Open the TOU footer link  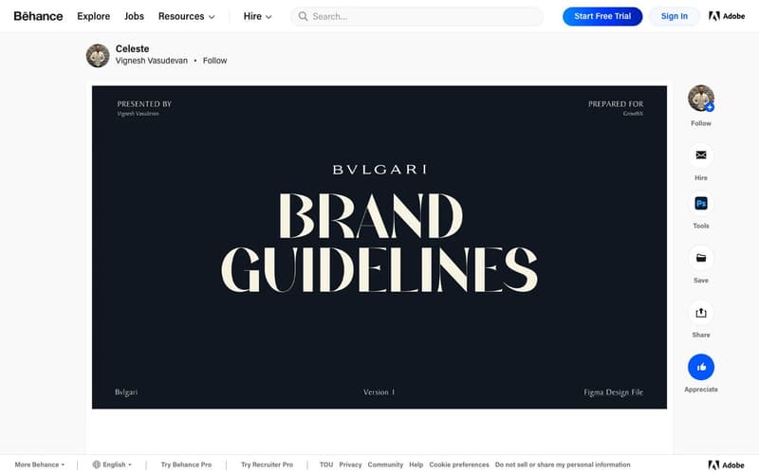tap(326, 465)
